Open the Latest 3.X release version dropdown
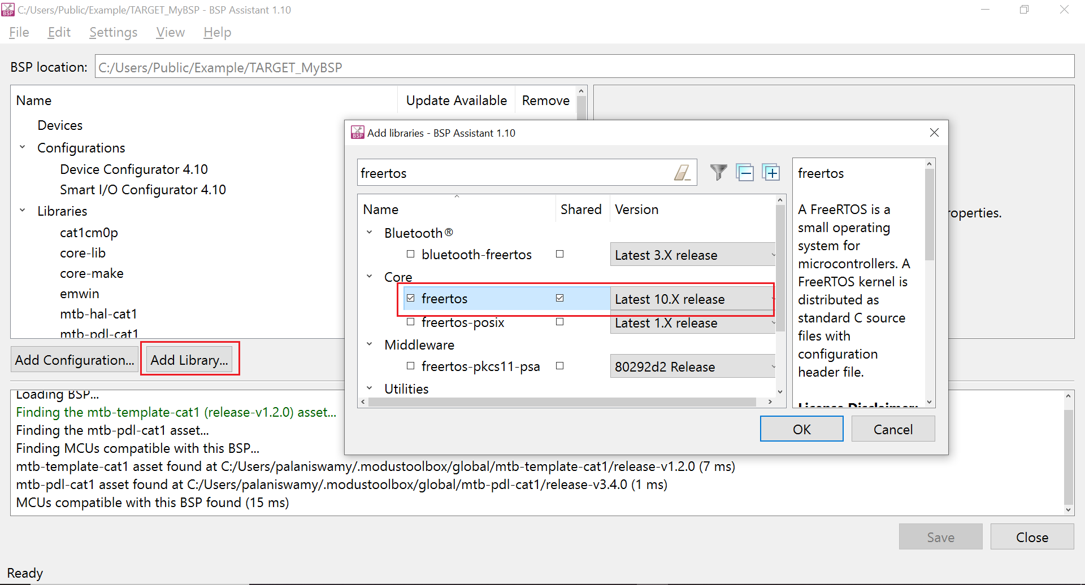1085x585 pixels. pos(693,255)
